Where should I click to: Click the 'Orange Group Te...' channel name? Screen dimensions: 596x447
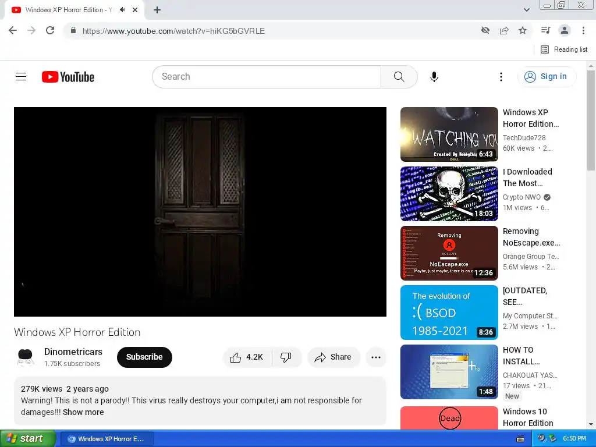531,256
